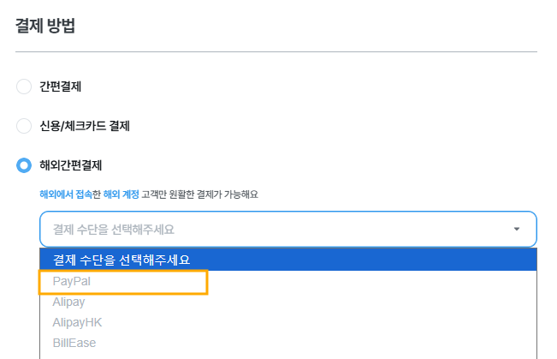
Task: Click the selected 해외간편결제 radio button
Action: click(x=24, y=165)
